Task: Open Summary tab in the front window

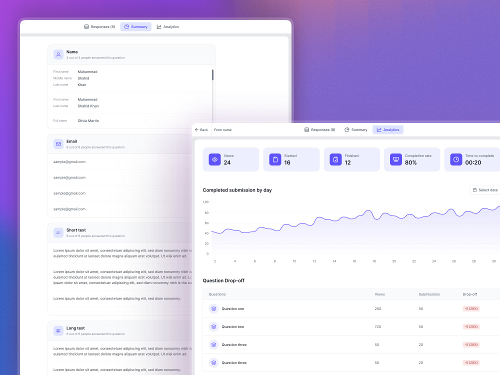Action: click(x=356, y=130)
